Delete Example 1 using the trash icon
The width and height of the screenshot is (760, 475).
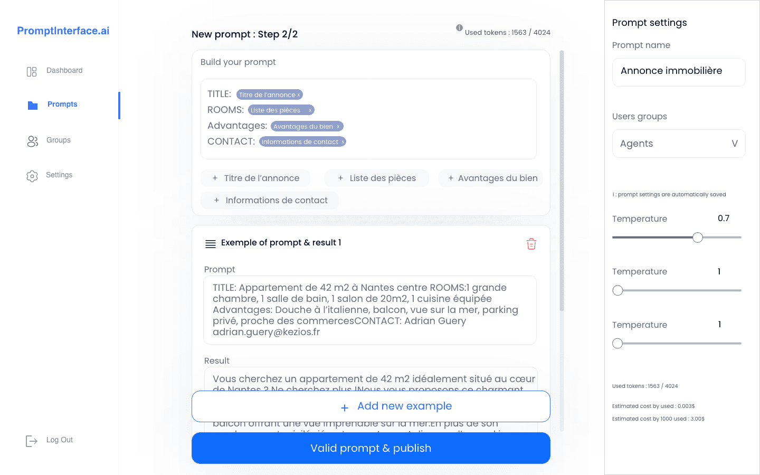tap(531, 244)
